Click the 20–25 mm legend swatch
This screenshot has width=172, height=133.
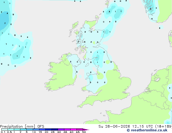(x=49, y=129)
